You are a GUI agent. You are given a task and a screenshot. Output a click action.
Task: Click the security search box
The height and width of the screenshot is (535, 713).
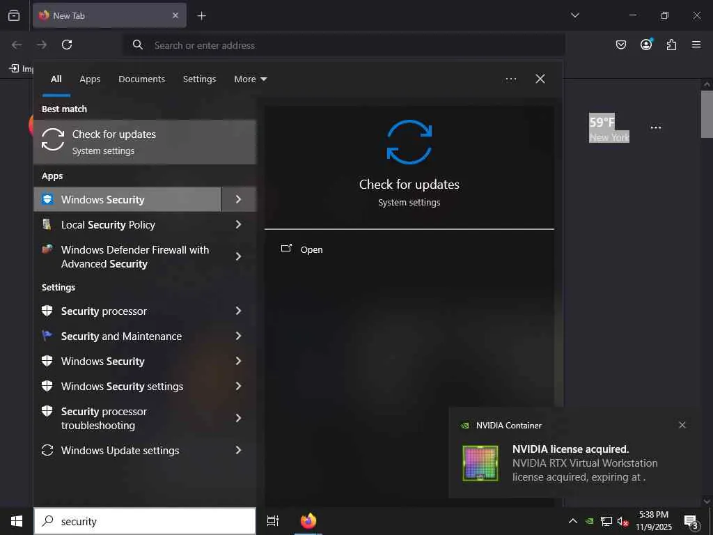point(145,521)
